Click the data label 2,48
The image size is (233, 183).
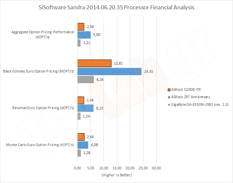[x=90, y=100]
